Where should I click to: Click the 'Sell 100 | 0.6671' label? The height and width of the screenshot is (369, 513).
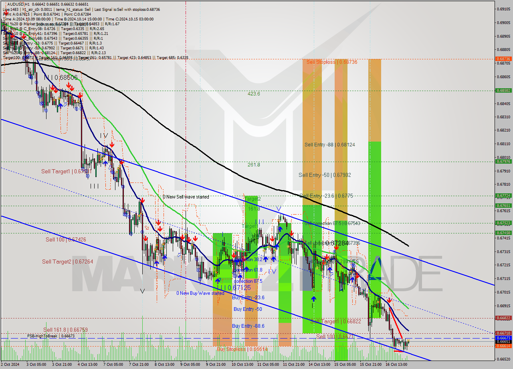[335, 337]
